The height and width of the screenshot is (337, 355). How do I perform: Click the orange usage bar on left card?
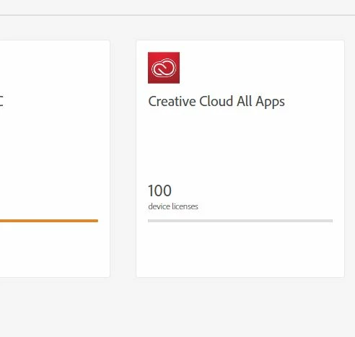(x=49, y=221)
